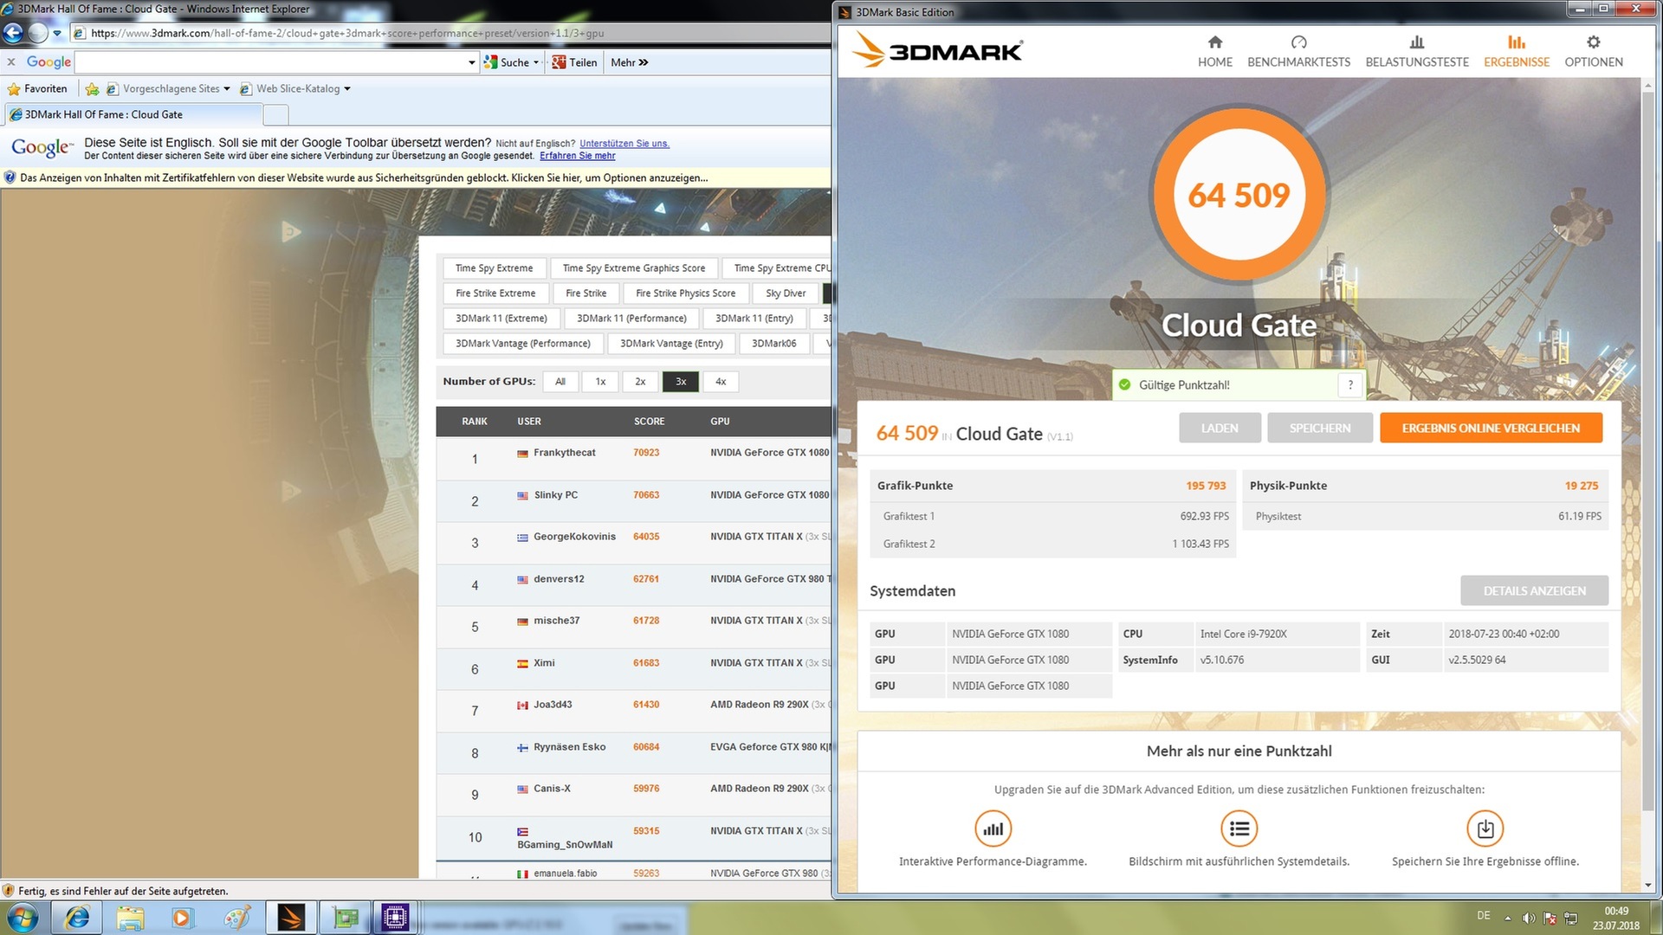Expand Mehr in Google toolbar
The image size is (1663, 935).
point(629,62)
